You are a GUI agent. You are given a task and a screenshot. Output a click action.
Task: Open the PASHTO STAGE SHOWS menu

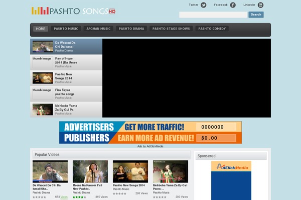click(171, 28)
